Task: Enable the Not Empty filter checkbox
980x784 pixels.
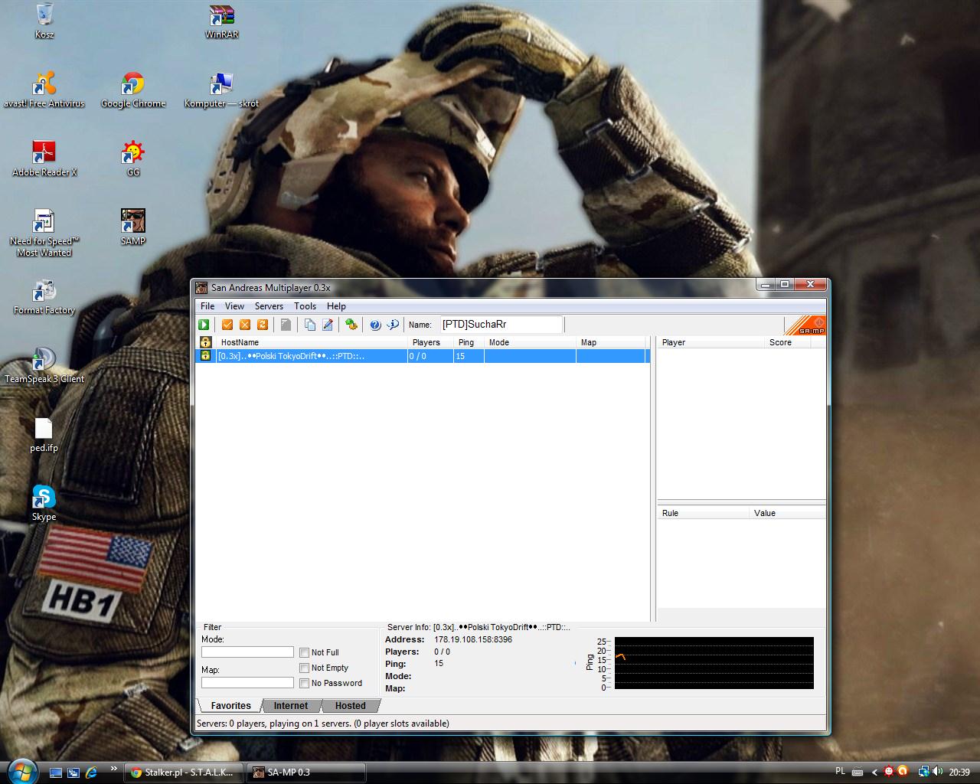Action: pyautogui.click(x=305, y=668)
